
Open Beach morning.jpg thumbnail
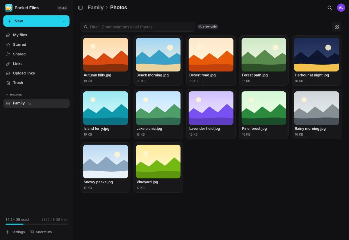point(158,55)
